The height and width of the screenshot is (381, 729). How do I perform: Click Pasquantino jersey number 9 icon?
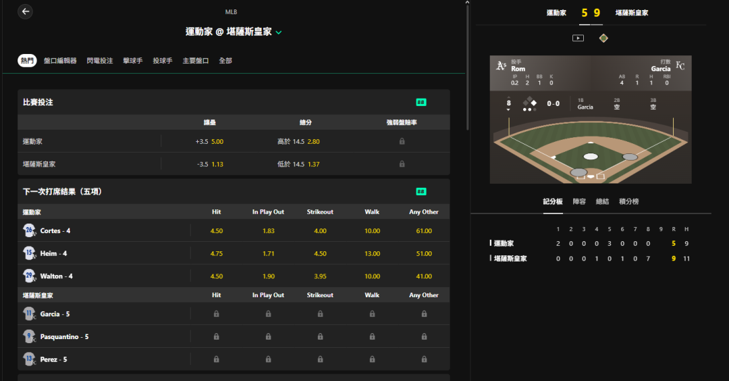coord(29,336)
